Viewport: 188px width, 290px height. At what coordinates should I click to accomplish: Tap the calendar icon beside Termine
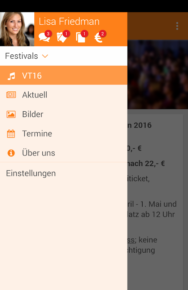point(11,134)
